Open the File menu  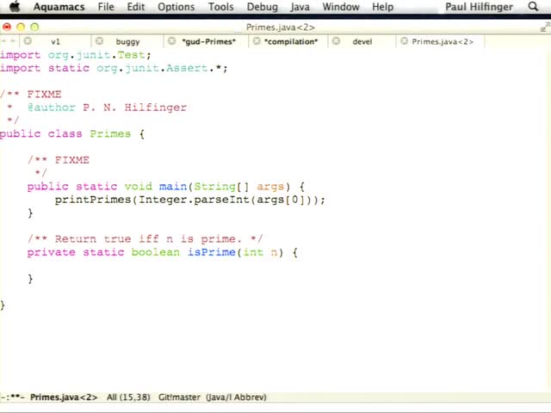click(x=106, y=7)
